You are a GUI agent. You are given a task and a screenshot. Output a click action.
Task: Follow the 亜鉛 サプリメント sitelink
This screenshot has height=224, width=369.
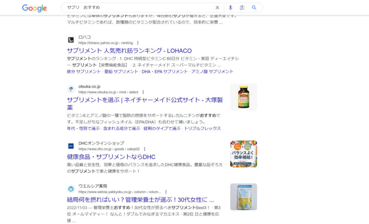(x=121, y=72)
